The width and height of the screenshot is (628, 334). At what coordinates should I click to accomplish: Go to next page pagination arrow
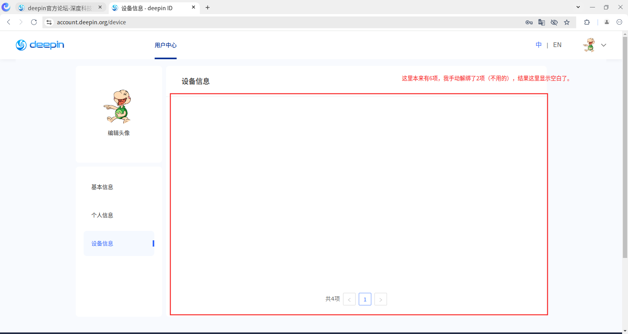(x=381, y=299)
